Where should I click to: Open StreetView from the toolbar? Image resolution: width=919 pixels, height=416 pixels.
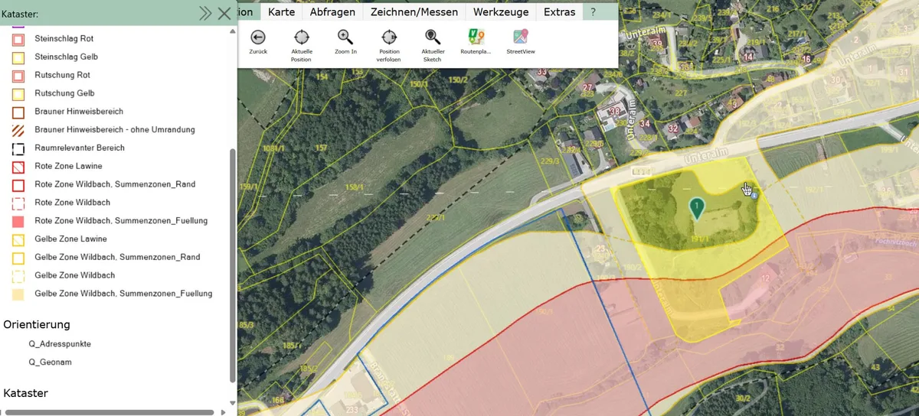(x=521, y=37)
